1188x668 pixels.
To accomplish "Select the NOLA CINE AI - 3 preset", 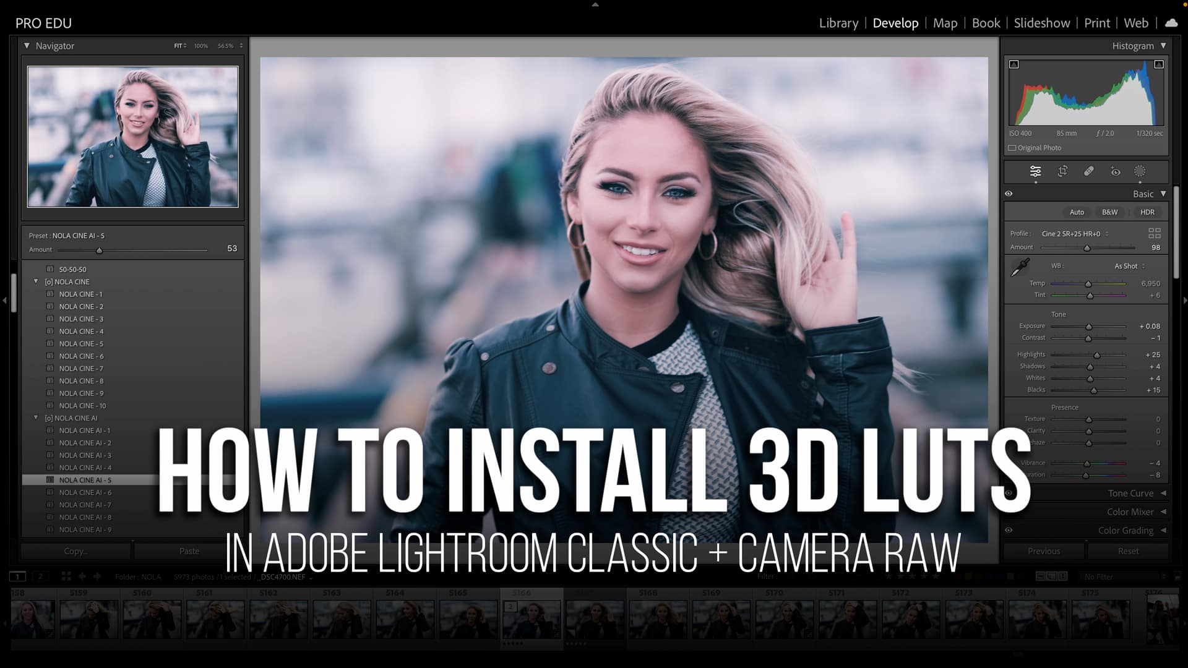I will tap(85, 455).
